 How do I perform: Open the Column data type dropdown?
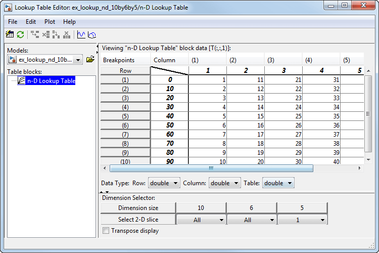[224, 183]
